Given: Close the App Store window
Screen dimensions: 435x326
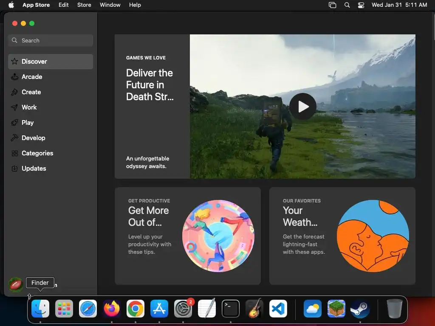Looking at the screenshot, I should click(15, 23).
